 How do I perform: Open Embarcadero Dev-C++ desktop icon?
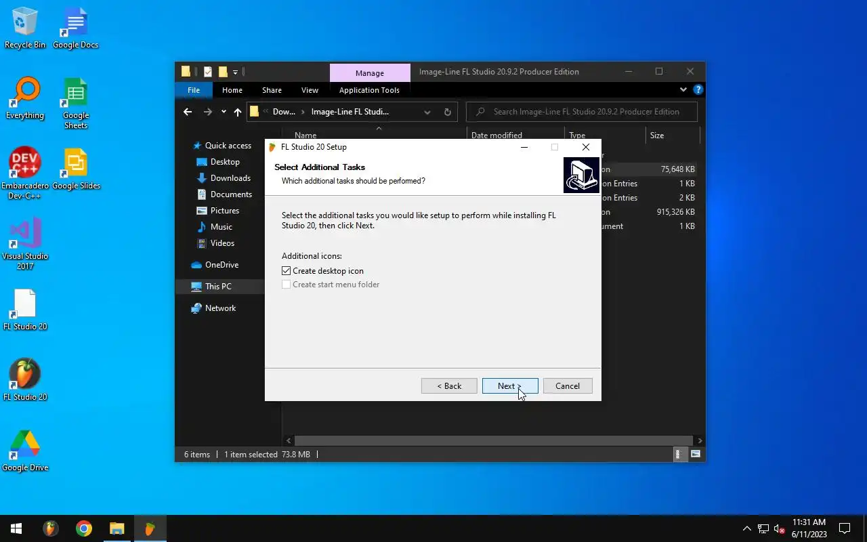click(25, 173)
